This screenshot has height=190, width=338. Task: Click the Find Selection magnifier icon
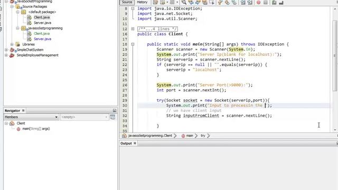(184, 2)
